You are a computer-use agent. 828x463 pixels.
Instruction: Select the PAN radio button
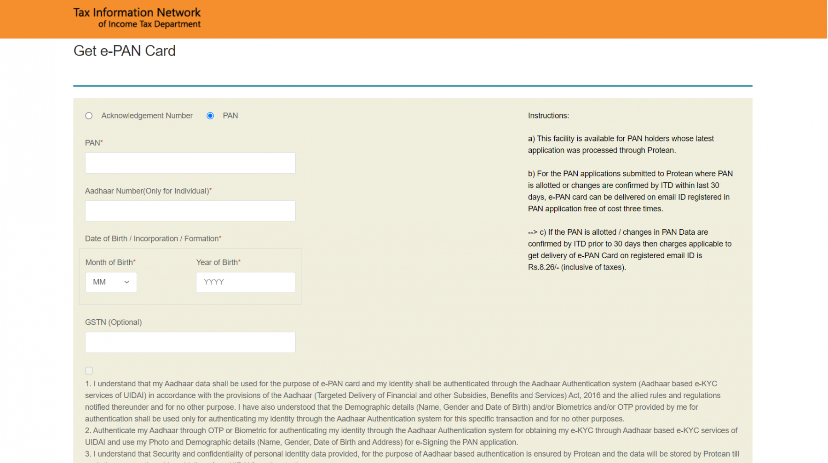point(210,116)
